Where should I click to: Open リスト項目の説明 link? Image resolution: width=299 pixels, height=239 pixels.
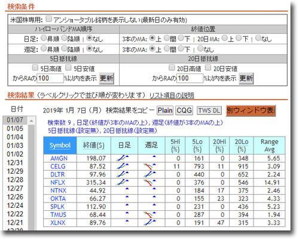pos(172,95)
